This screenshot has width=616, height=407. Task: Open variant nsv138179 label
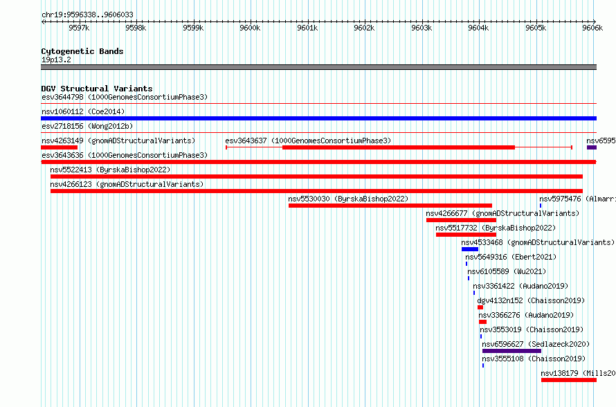point(578,373)
